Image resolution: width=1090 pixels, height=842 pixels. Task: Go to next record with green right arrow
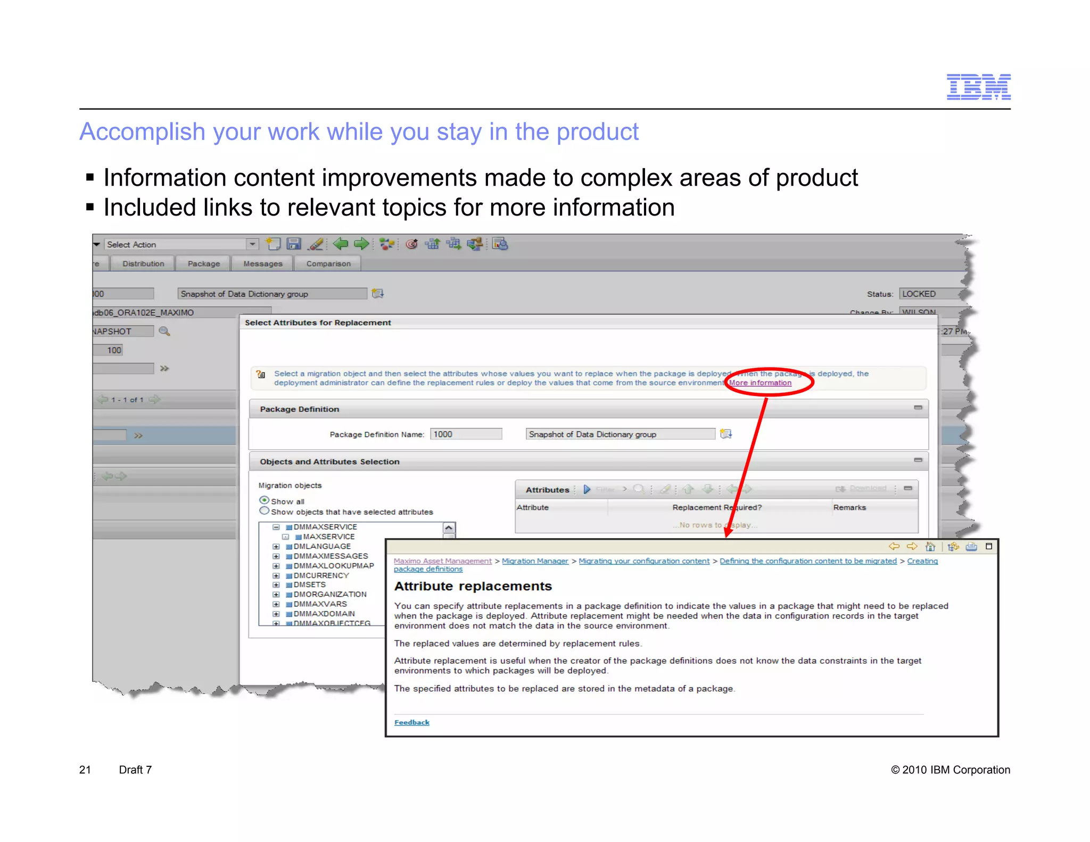(361, 244)
